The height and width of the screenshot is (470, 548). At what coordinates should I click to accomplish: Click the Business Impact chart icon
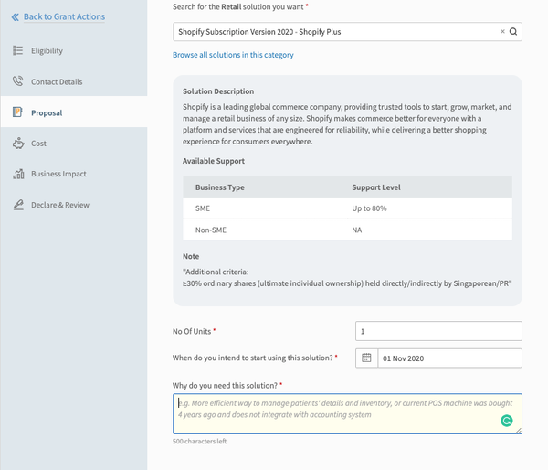(x=18, y=174)
